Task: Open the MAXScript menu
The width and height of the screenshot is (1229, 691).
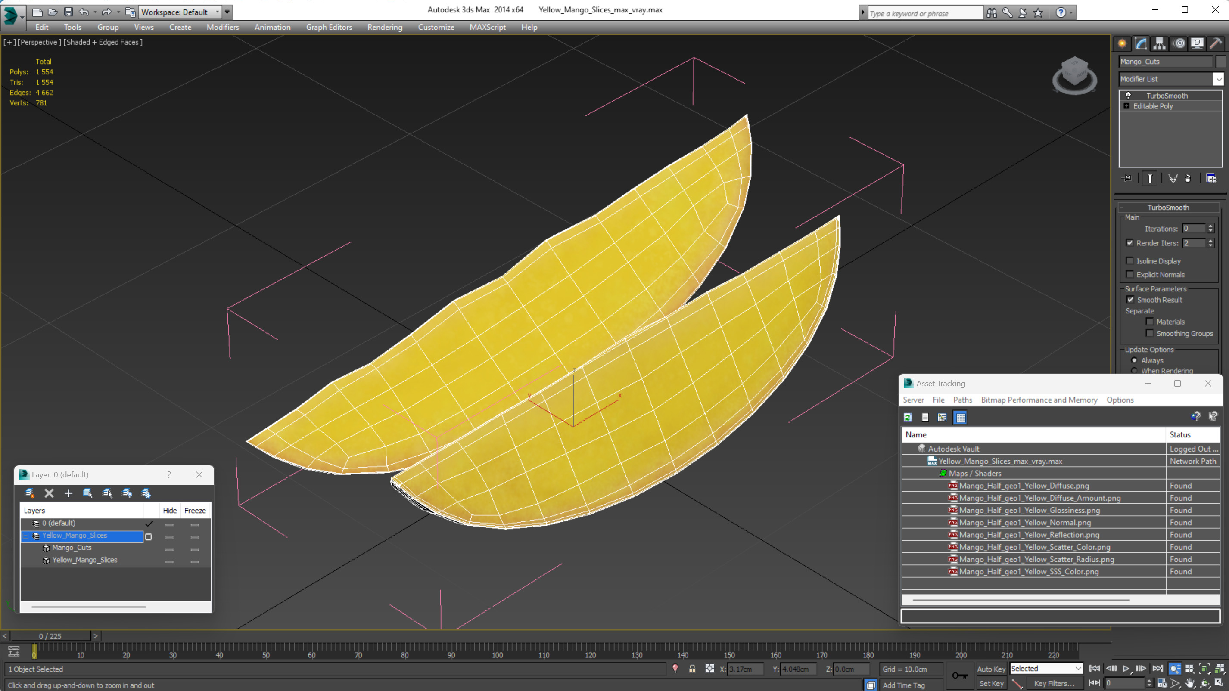Action: tap(487, 27)
